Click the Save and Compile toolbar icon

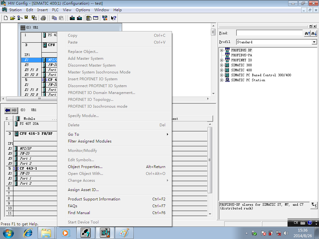[x=34, y=18]
